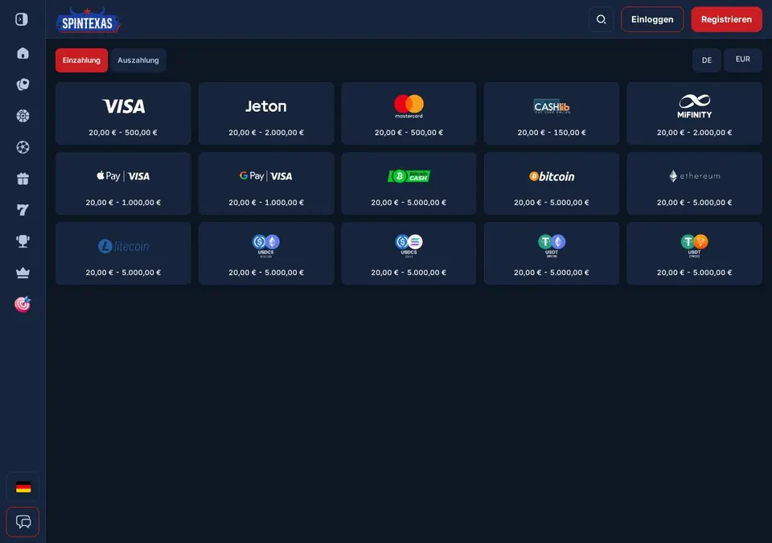The width and height of the screenshot is (772, 543).
Task: Open the roulette wheel live casino icon
Action: 23,116
